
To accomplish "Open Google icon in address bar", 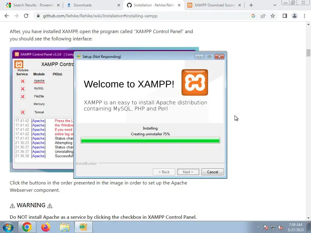I will tap(253, 16).
